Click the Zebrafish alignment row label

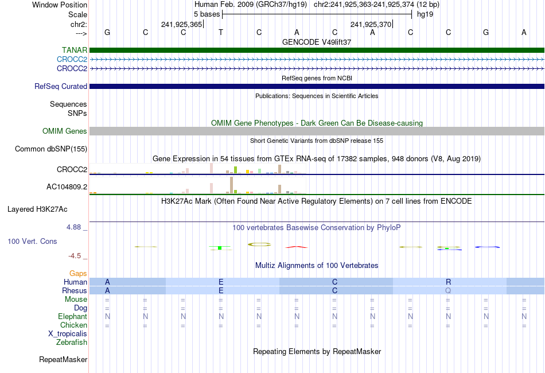(x=72, y=343)
